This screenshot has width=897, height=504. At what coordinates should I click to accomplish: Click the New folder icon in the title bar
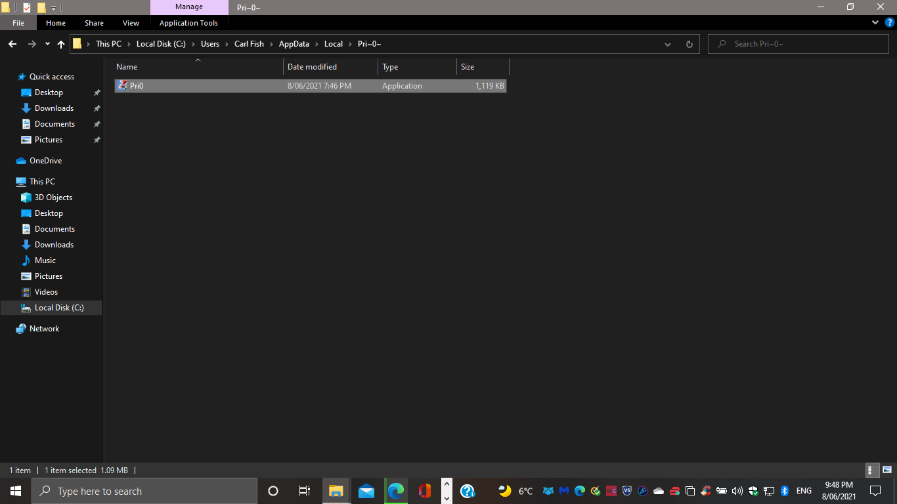click(x=41, y=8)
